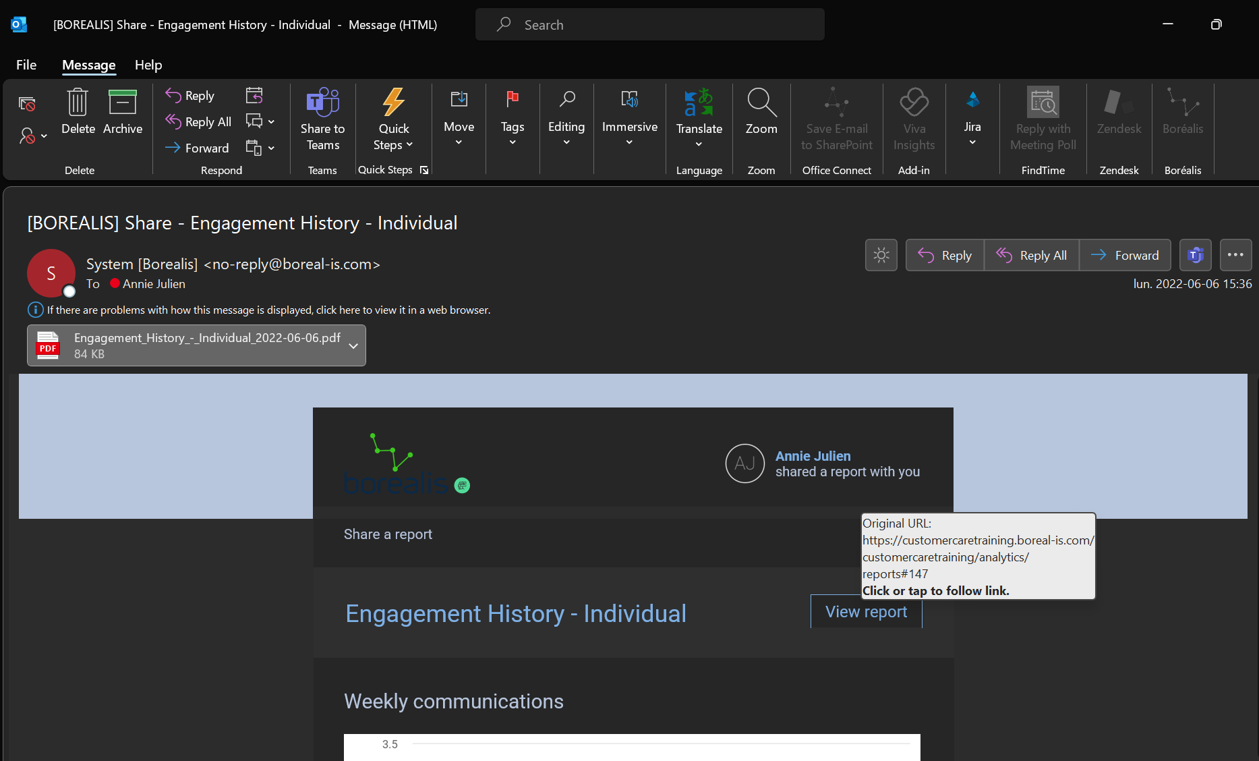Click the Forward button in message header

pyautogui.click(x=1125, y=255)
